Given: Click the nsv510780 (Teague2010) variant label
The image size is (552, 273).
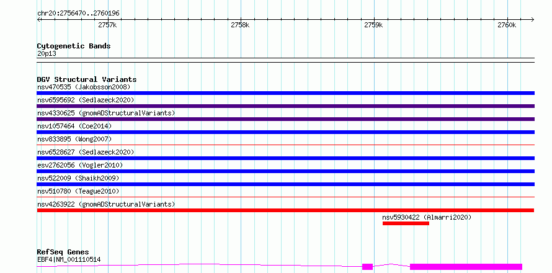Looking at the screenshot, I should coord(78,191).
